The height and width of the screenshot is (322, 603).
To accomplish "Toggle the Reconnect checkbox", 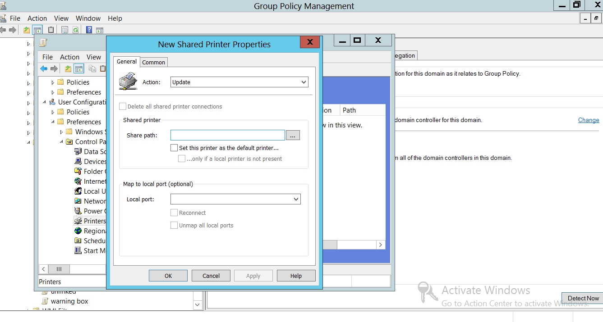I will click(x=174, y=213).
